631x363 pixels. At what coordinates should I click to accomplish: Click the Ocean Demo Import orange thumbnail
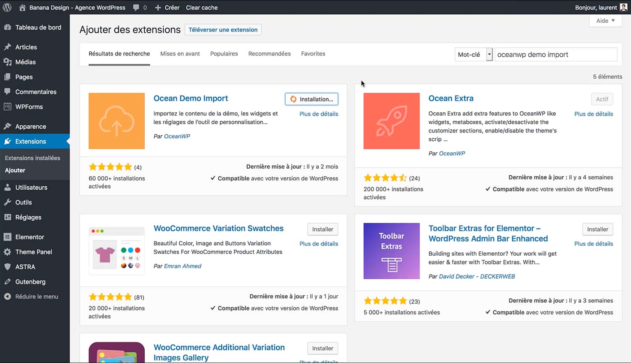[117, 121]
